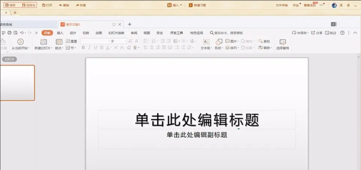This screenshot has width=361, height=170.
Task: Insert a text box with 文本框 icon
Action: click(206, 42)
